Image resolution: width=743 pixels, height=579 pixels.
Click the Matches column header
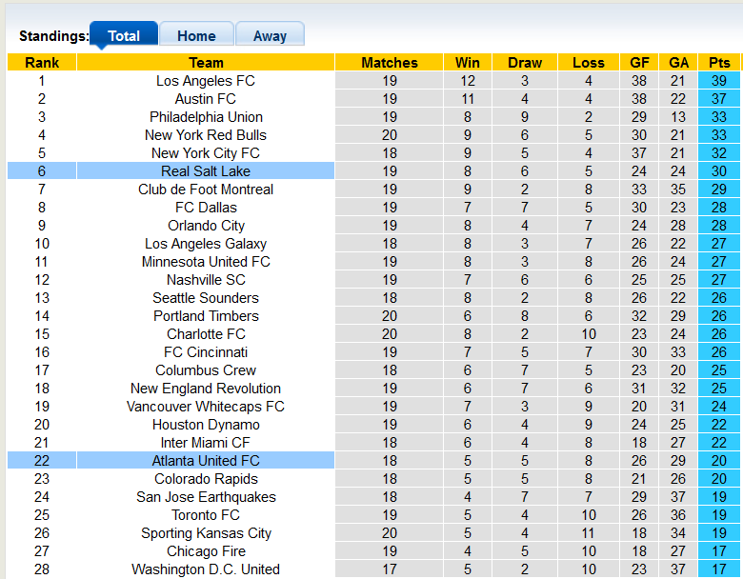(390, 63)
